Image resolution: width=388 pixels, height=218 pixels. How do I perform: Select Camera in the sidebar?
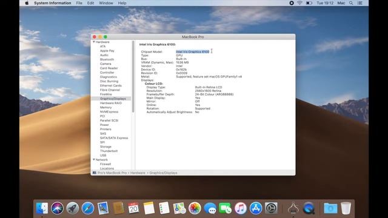coord(105,64)
